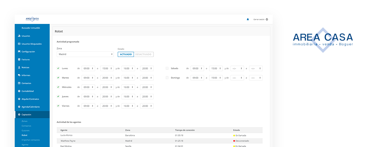Viewport: 368px width, 147px height.
Task: Select Guiones under Captación
Action: coord(25,130)
